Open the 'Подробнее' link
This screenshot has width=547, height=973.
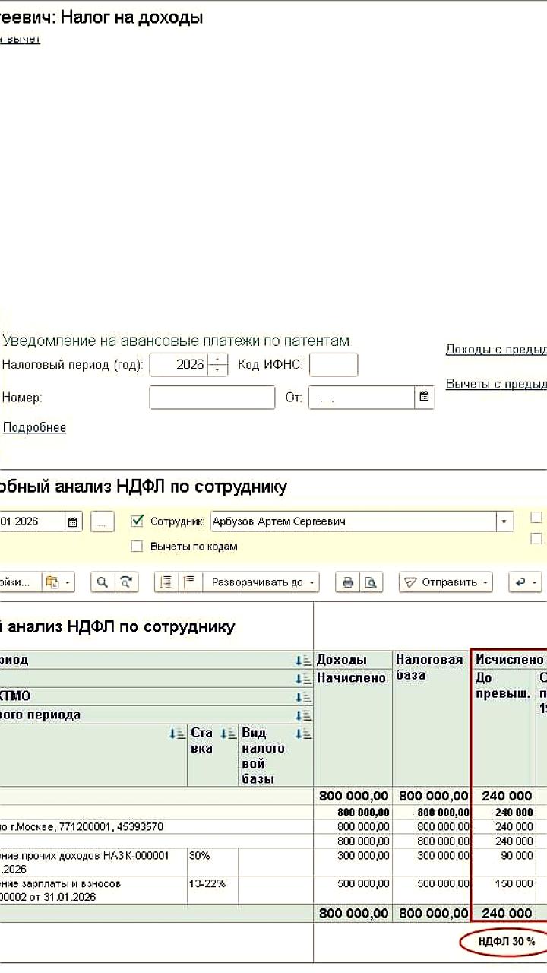click(x=35, y=428)
